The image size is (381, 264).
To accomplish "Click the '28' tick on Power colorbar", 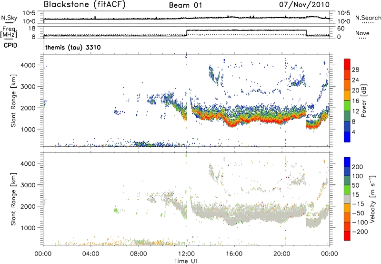I will pos(355,70).
